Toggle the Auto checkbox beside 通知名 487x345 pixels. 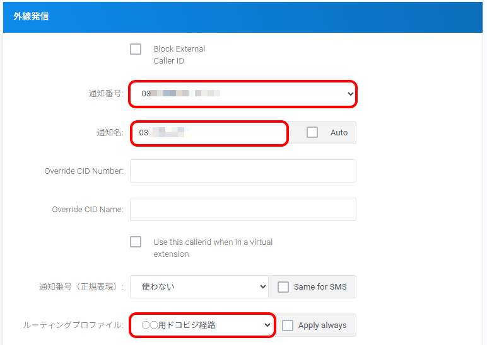[x=312, y=132]
